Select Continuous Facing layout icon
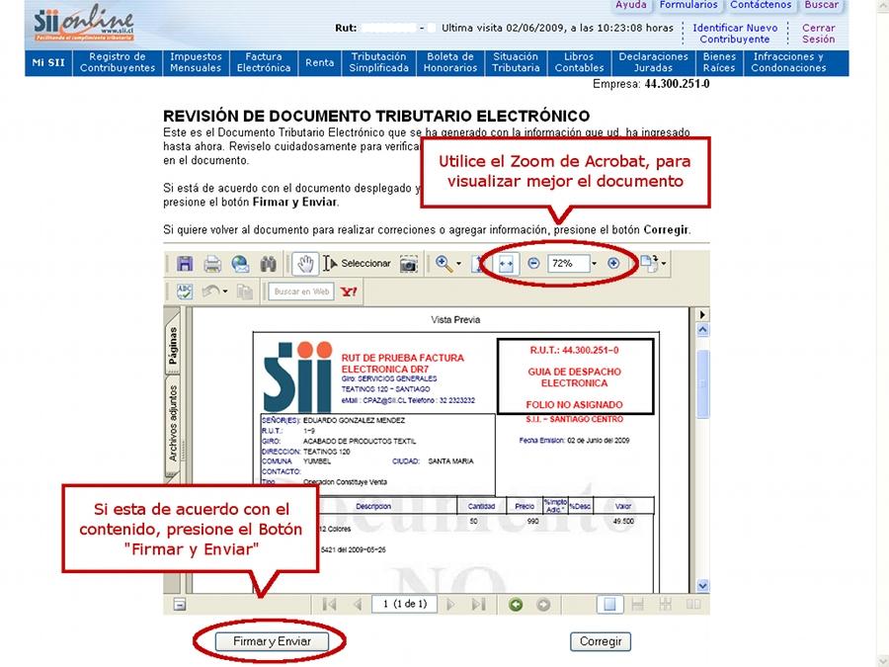 point(666,605)
